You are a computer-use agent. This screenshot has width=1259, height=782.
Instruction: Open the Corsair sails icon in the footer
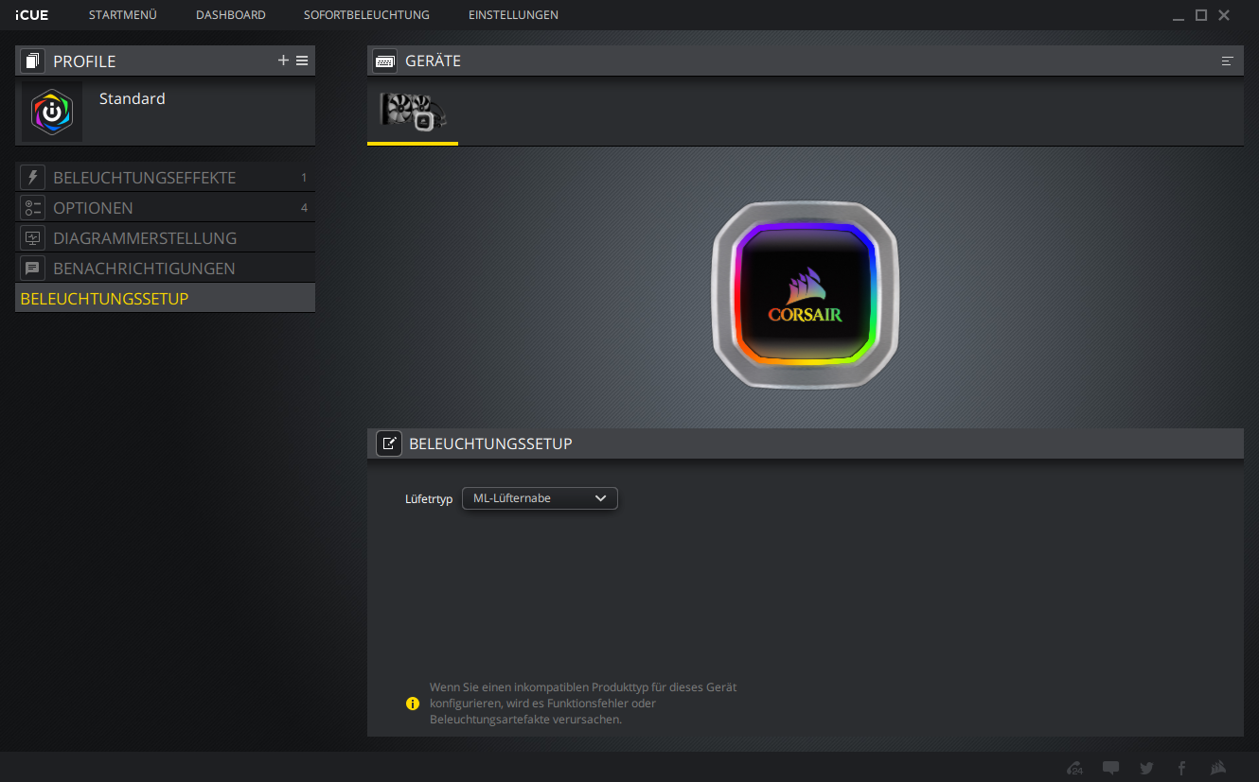(x=1218, y=768)
